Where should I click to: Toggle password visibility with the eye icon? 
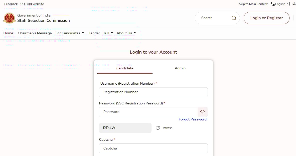[202, 112]
